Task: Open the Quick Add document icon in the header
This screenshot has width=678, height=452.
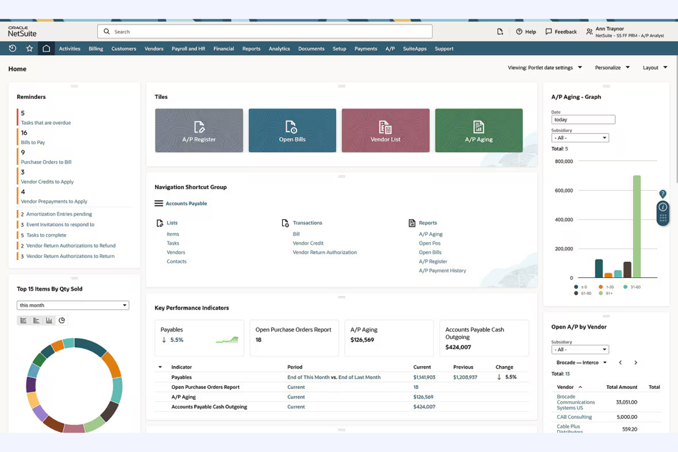Action: (500, 31)
